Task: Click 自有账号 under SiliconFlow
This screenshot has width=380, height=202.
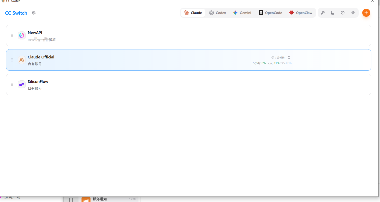Action: coord(35,88)
